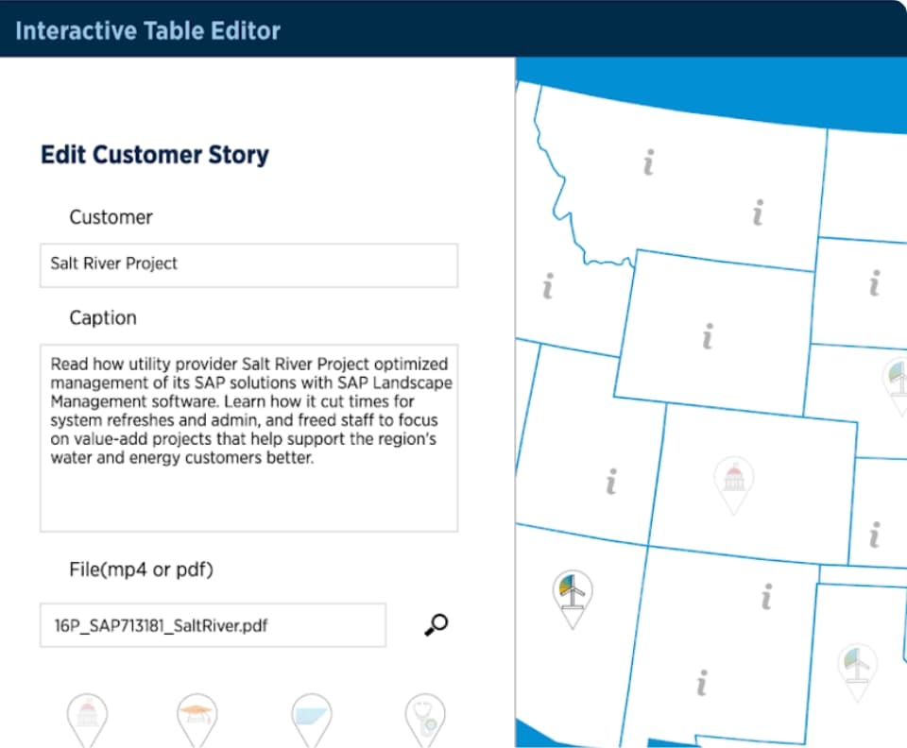Click the Interactive Table Editor title bar
Viewport: 907px width, 748px height.
(148, 30)
